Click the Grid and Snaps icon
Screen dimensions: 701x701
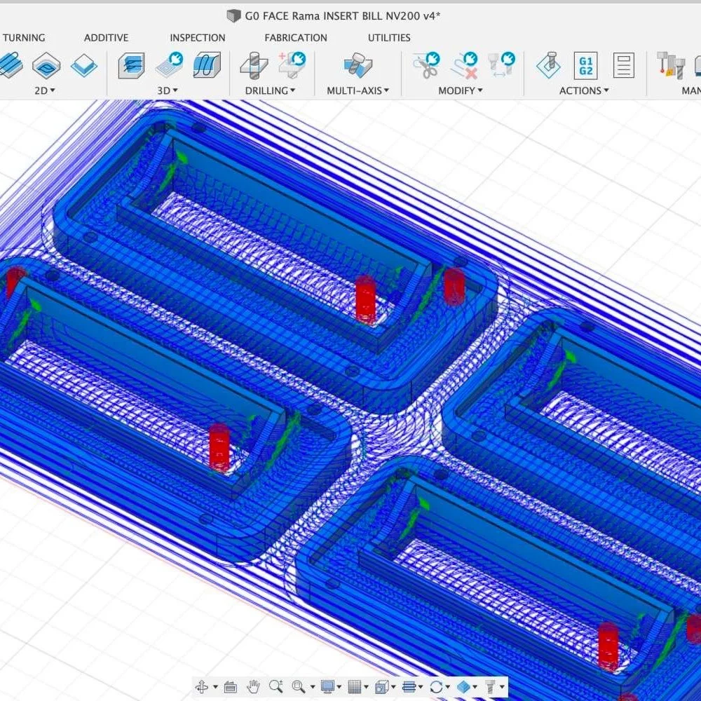355,686
